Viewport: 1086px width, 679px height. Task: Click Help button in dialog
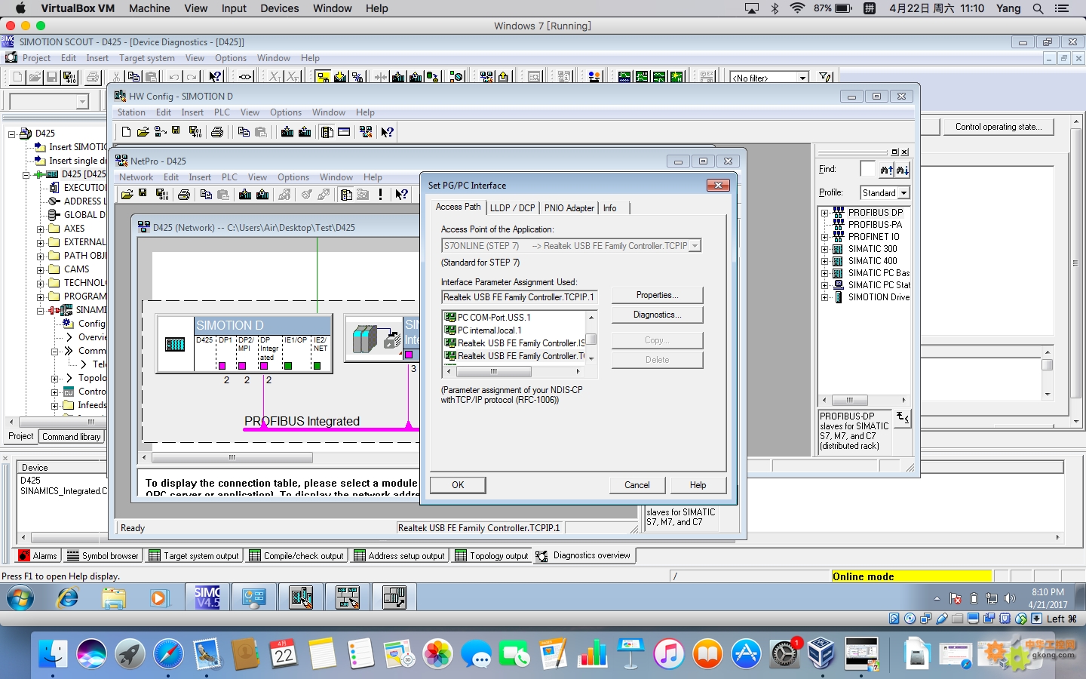coord(698,485)
